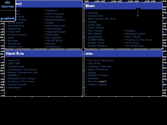Open Radiohead Public Library link

(22, 78)
